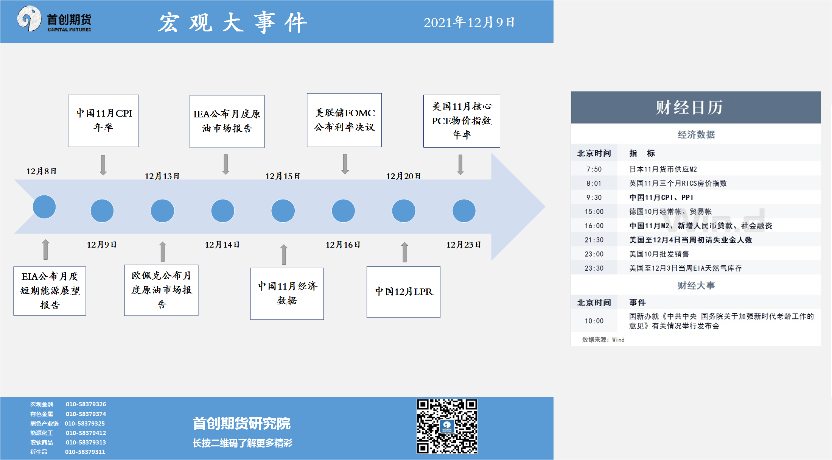This screenshot has width=832, height=460.
Task: Select the timeline circle above 12月14日
Action: click(x=222, y=211)
